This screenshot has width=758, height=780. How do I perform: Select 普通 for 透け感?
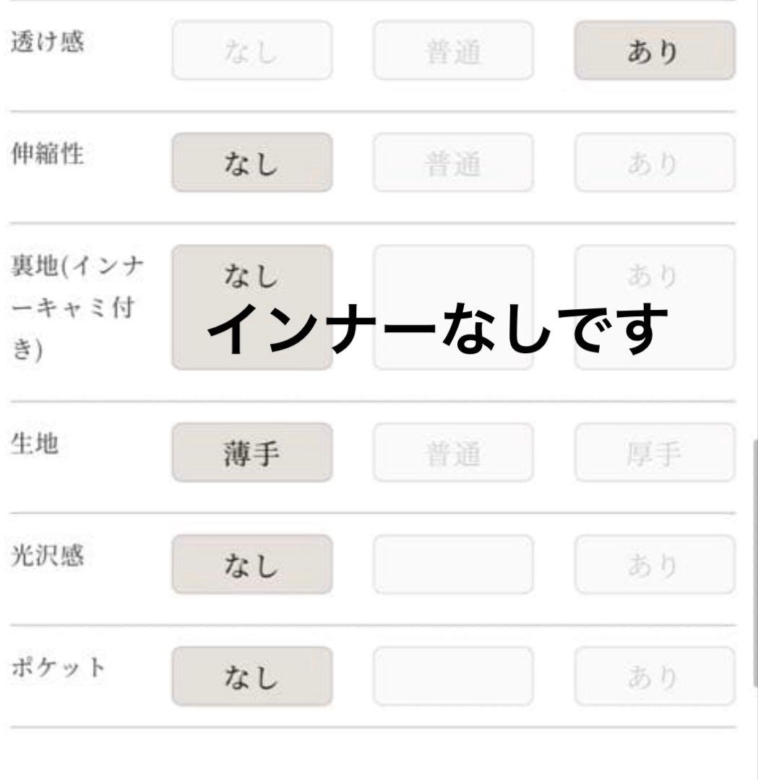coord(453,51)
